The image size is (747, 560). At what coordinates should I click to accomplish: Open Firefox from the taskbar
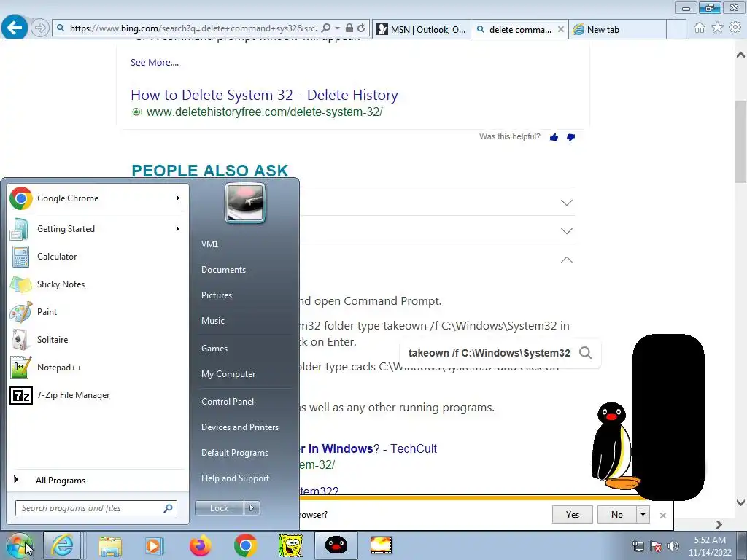point(200,545)
